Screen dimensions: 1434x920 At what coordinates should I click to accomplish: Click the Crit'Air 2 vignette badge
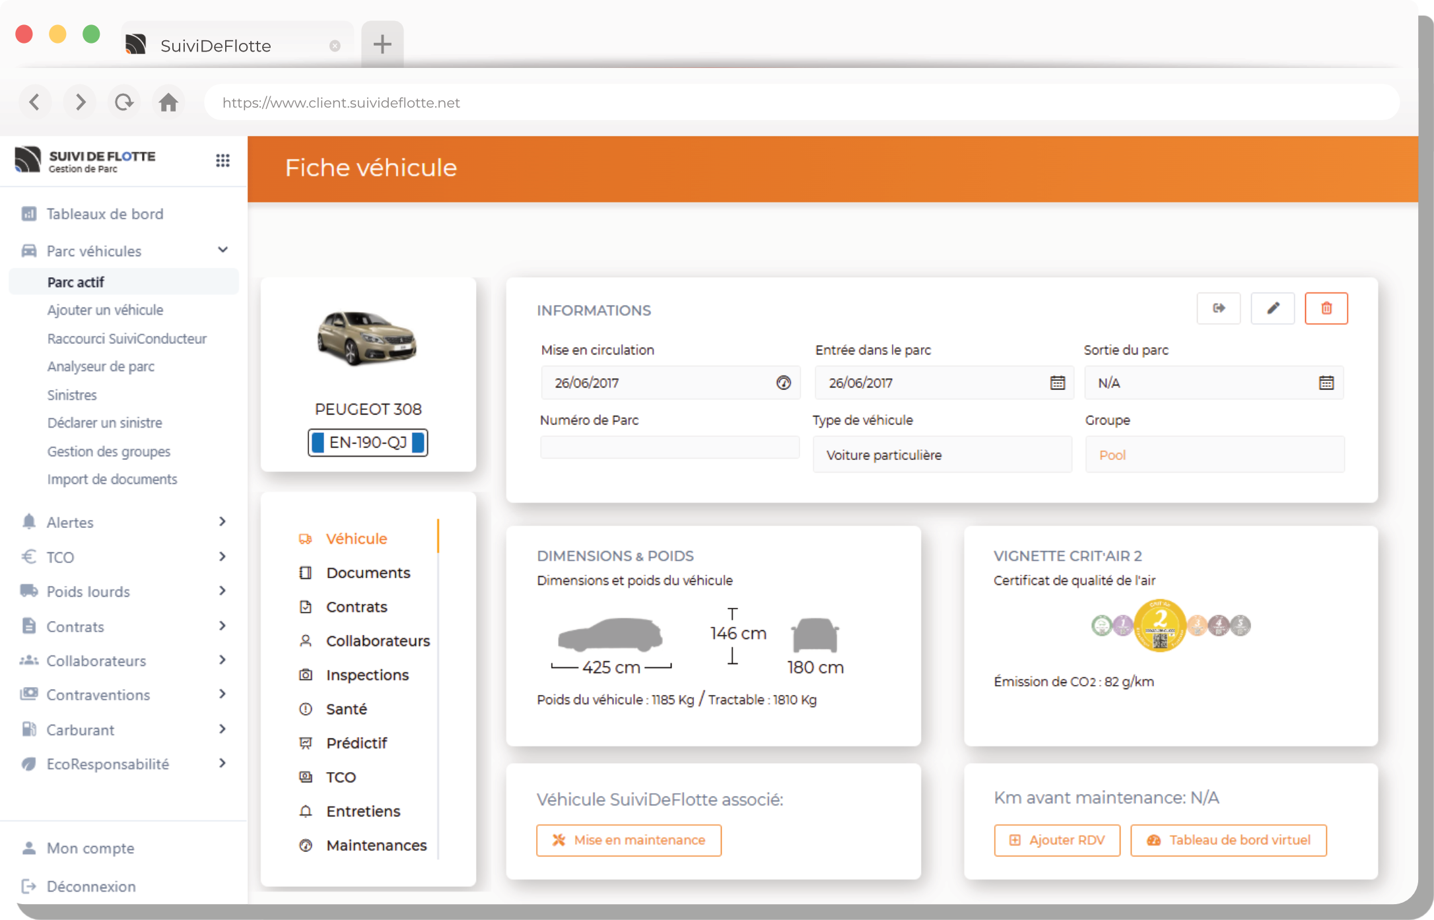coord(1160,625)
